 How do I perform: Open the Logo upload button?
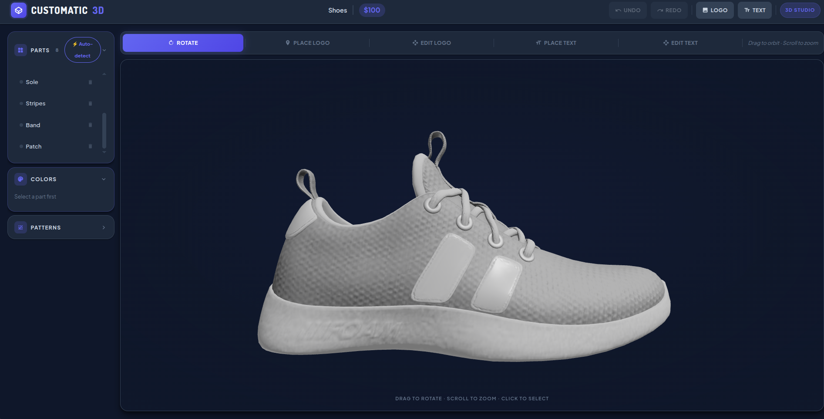coord(715,10)
